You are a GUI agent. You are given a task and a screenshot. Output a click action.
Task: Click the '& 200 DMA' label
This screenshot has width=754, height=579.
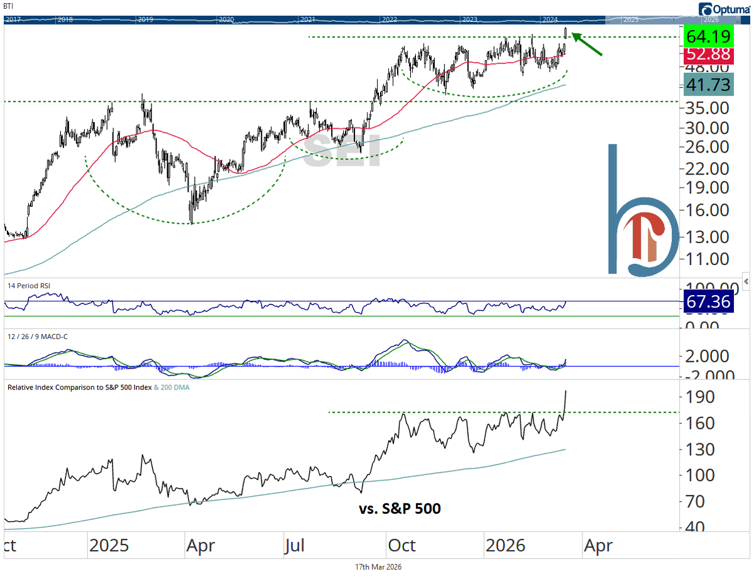[x=172, y=387]
